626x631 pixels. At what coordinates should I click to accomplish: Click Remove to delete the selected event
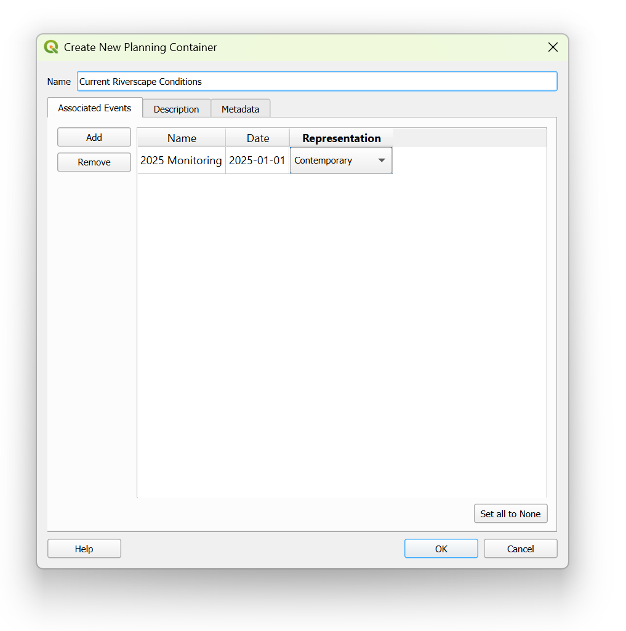94,162
